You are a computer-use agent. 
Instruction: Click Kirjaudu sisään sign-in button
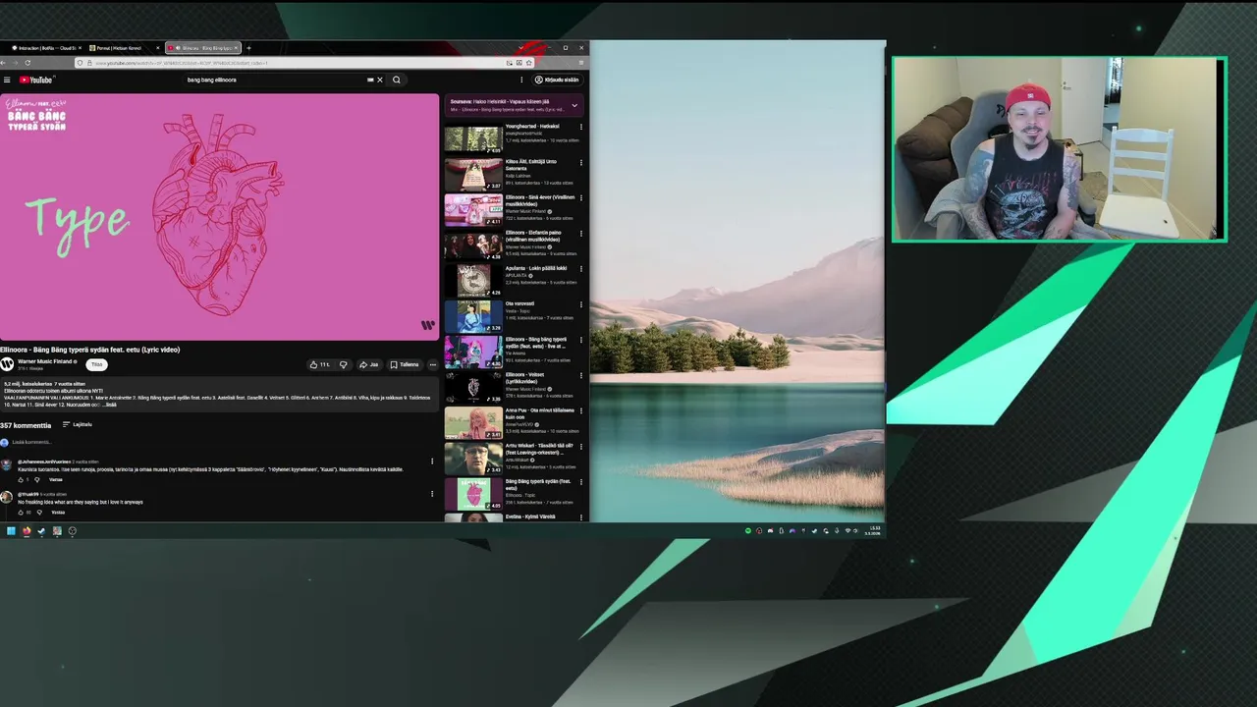click(557, 80)
